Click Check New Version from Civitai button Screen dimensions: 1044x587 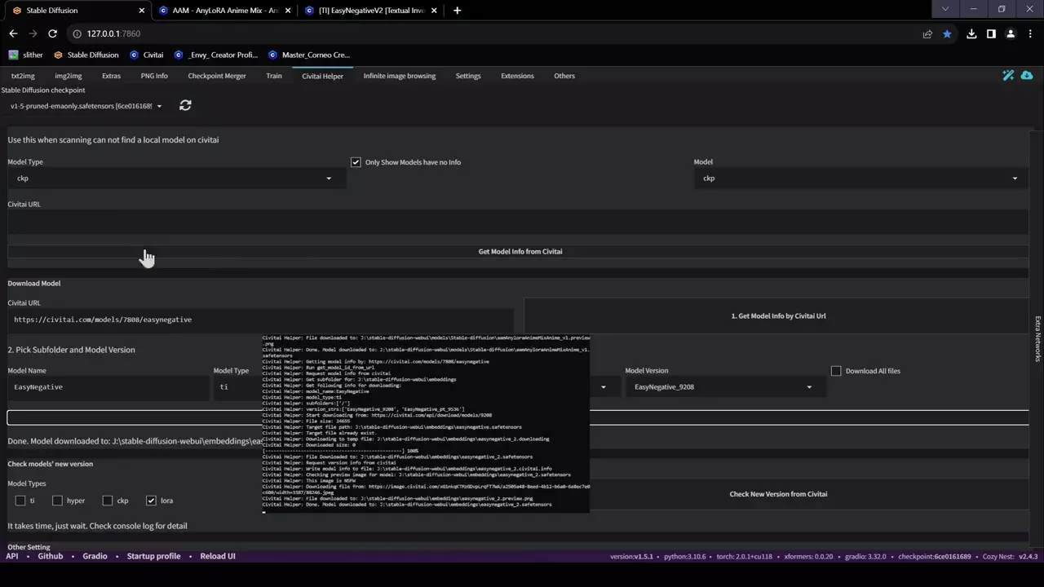[x=777, y=494]
